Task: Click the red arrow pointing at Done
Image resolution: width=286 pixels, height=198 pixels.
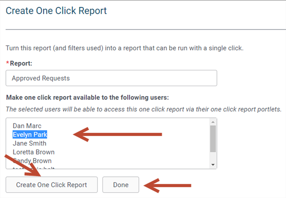Action: pos(167,186)
